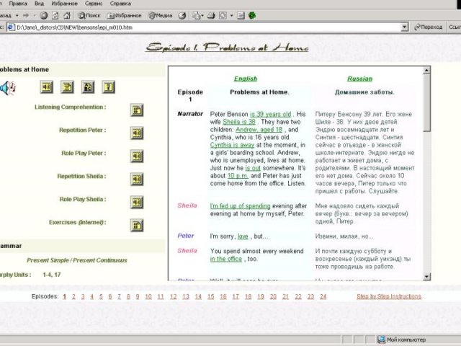The width and height of the screenshot is (461, 346).
Task: Click the yellow ABC vocabulary icon
Action: pos(88,87)
